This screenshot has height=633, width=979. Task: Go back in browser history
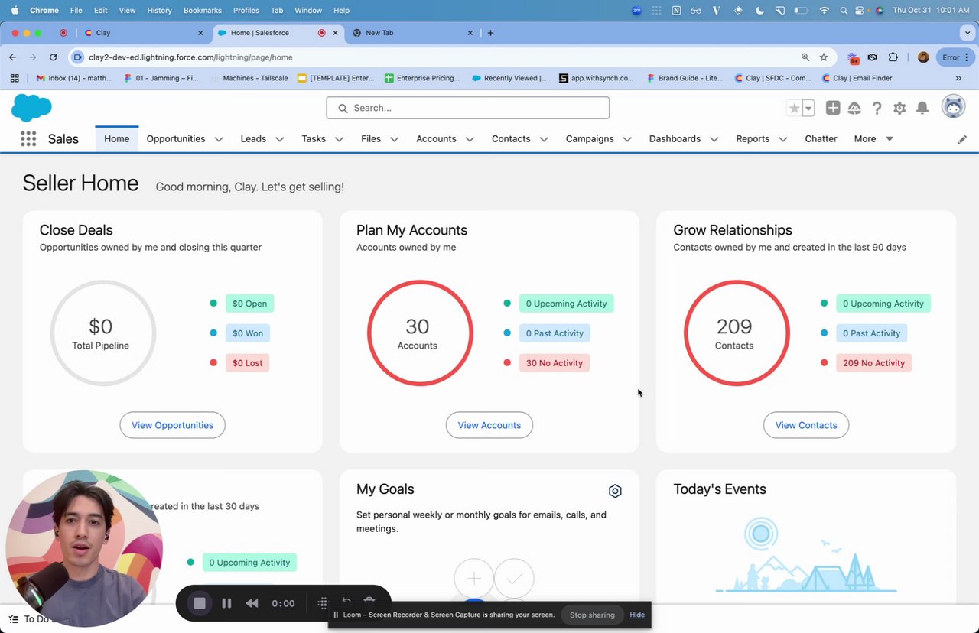pyautogui.click(x=12, y=57)
